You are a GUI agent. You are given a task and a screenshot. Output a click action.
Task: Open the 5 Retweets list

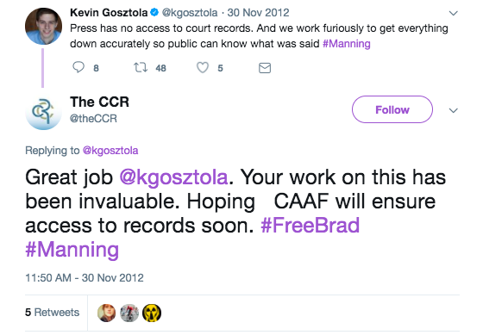tap(52, 313)
